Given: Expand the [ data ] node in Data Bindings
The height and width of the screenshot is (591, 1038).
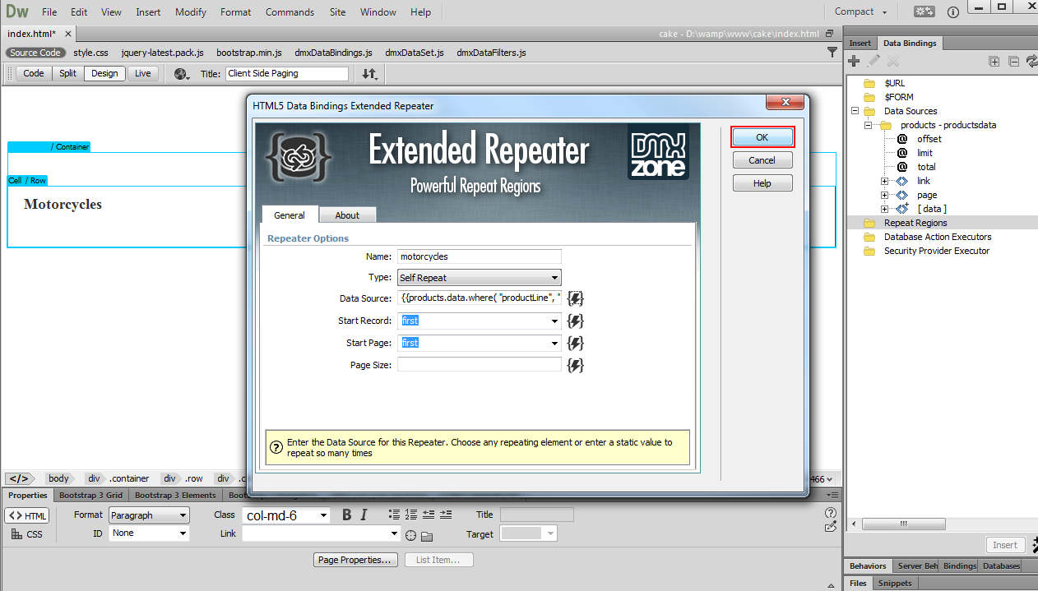Looking at the screenshot, I should (x=884, y=209).
